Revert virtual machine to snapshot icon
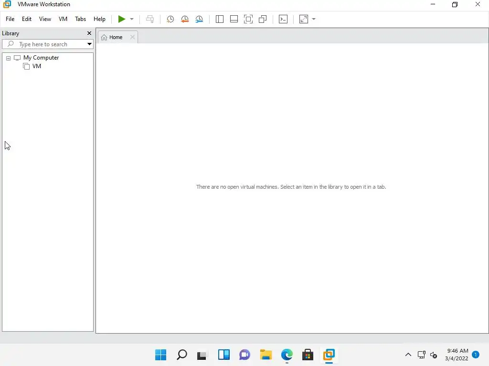The image size is (489, 366). pyautogui.click(x=185, y=19)
